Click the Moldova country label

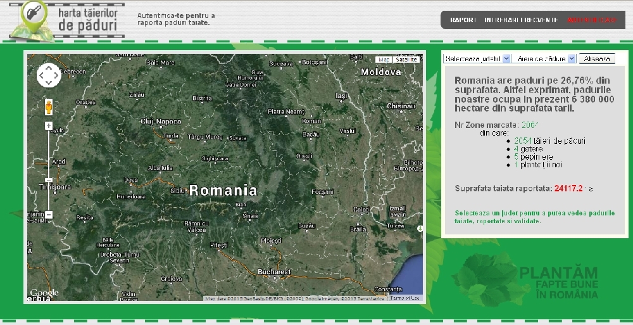(380, 72)
